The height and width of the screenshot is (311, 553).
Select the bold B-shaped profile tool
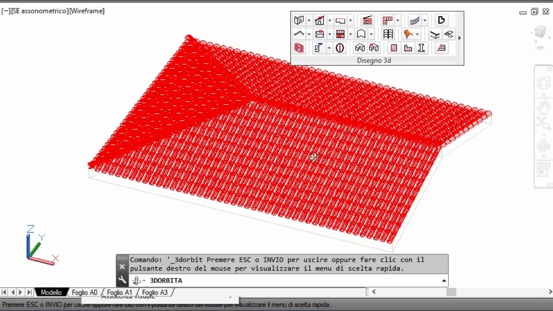tap(441, 20)
